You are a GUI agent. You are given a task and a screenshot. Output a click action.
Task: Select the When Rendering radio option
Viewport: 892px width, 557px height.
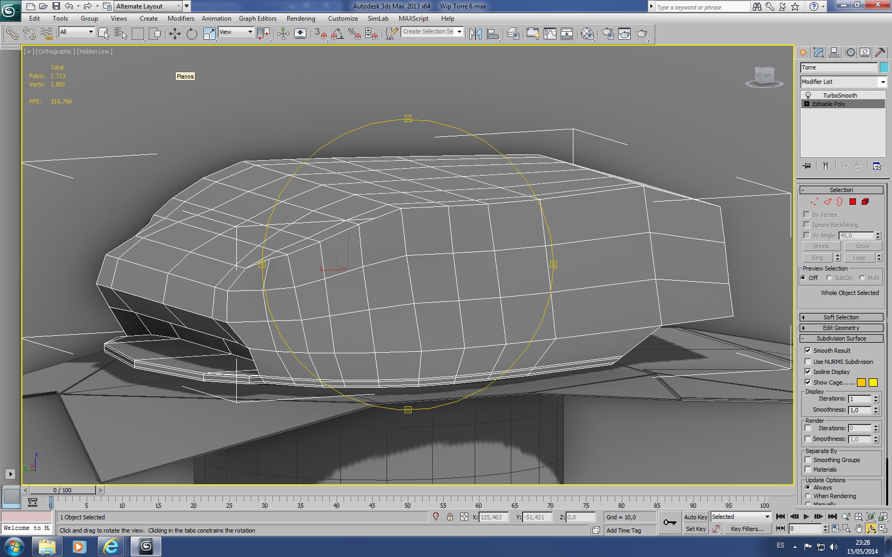(x=808, y=496)
